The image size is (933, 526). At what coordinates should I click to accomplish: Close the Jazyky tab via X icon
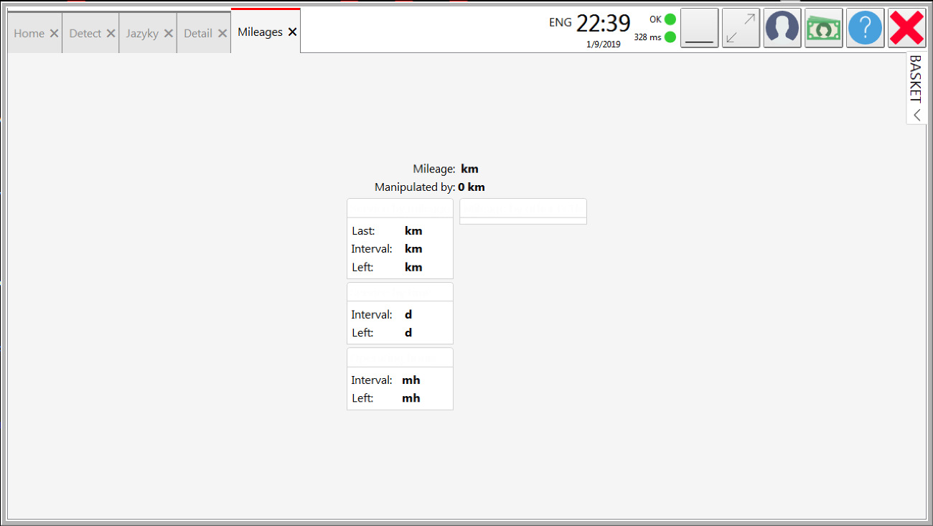click(x=168, y=33)
